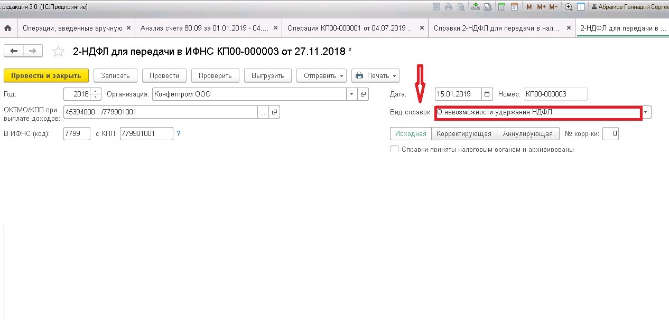Click the back navigation arrow
The height and width of the screenshot is (320, 669).
(x=14, y=51)
